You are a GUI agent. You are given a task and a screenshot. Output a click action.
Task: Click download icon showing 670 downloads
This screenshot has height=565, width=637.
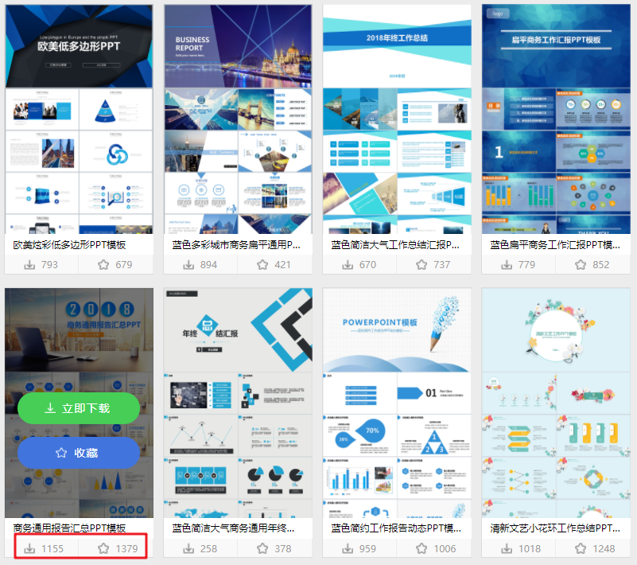click(x=348, y=265)
